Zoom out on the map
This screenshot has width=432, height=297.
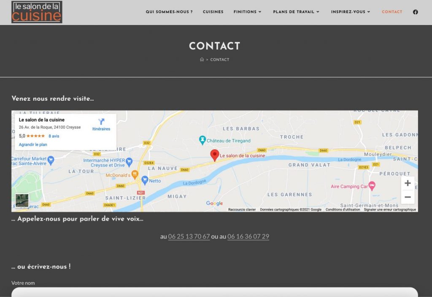pyautogui.click(x=408, y=197)
